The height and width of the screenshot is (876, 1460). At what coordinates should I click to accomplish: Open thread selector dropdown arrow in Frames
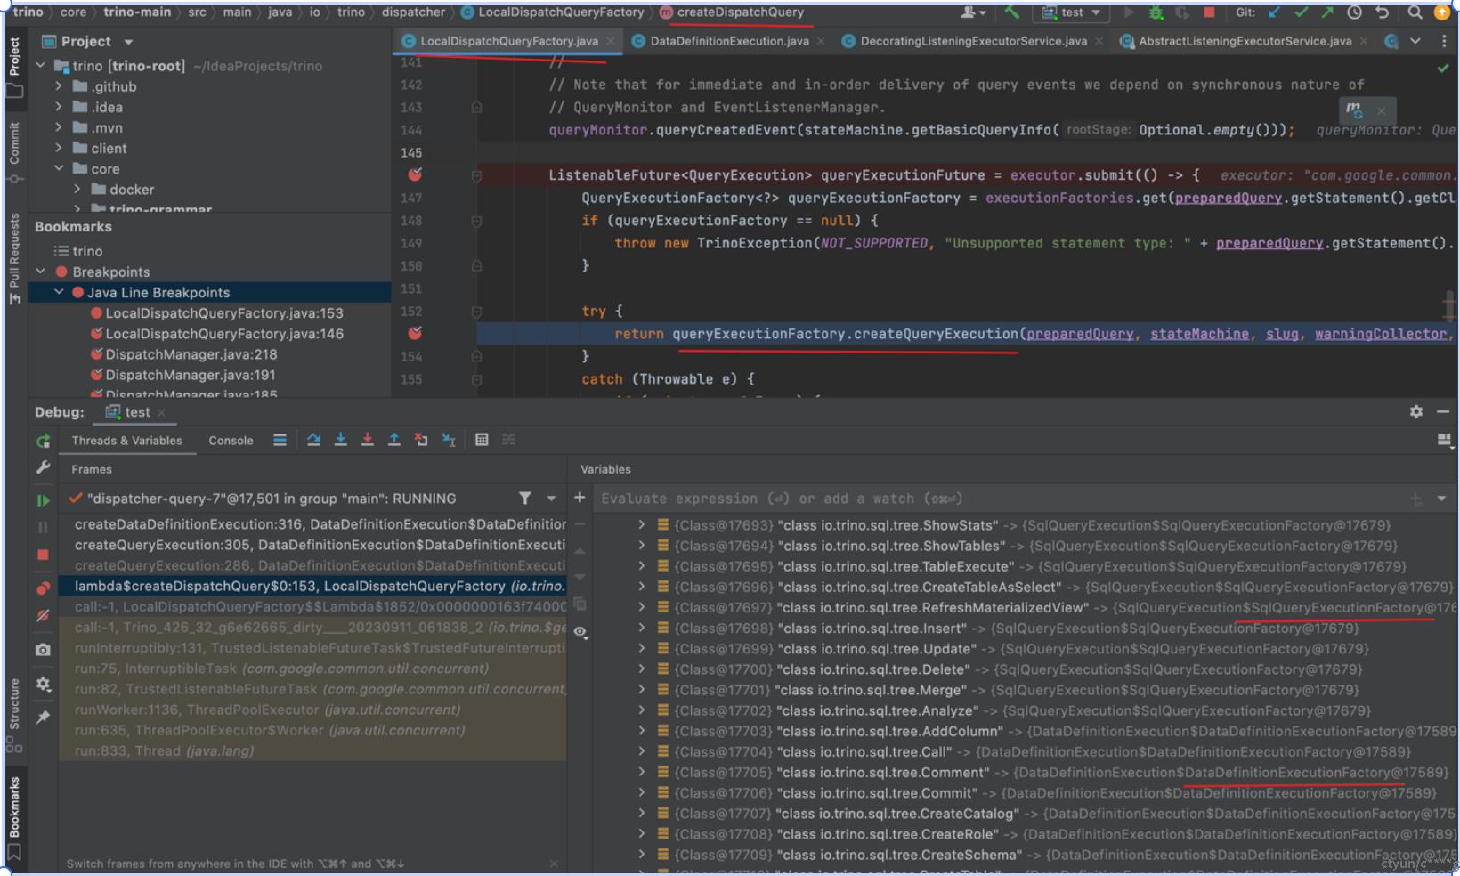[x=552, y=499]
